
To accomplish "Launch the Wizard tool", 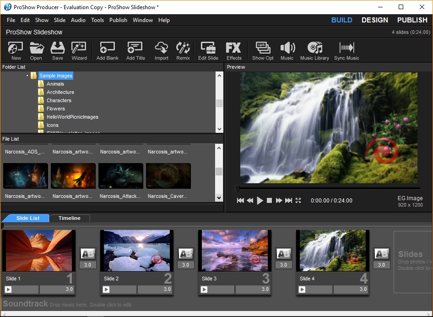I will [79, 50].
